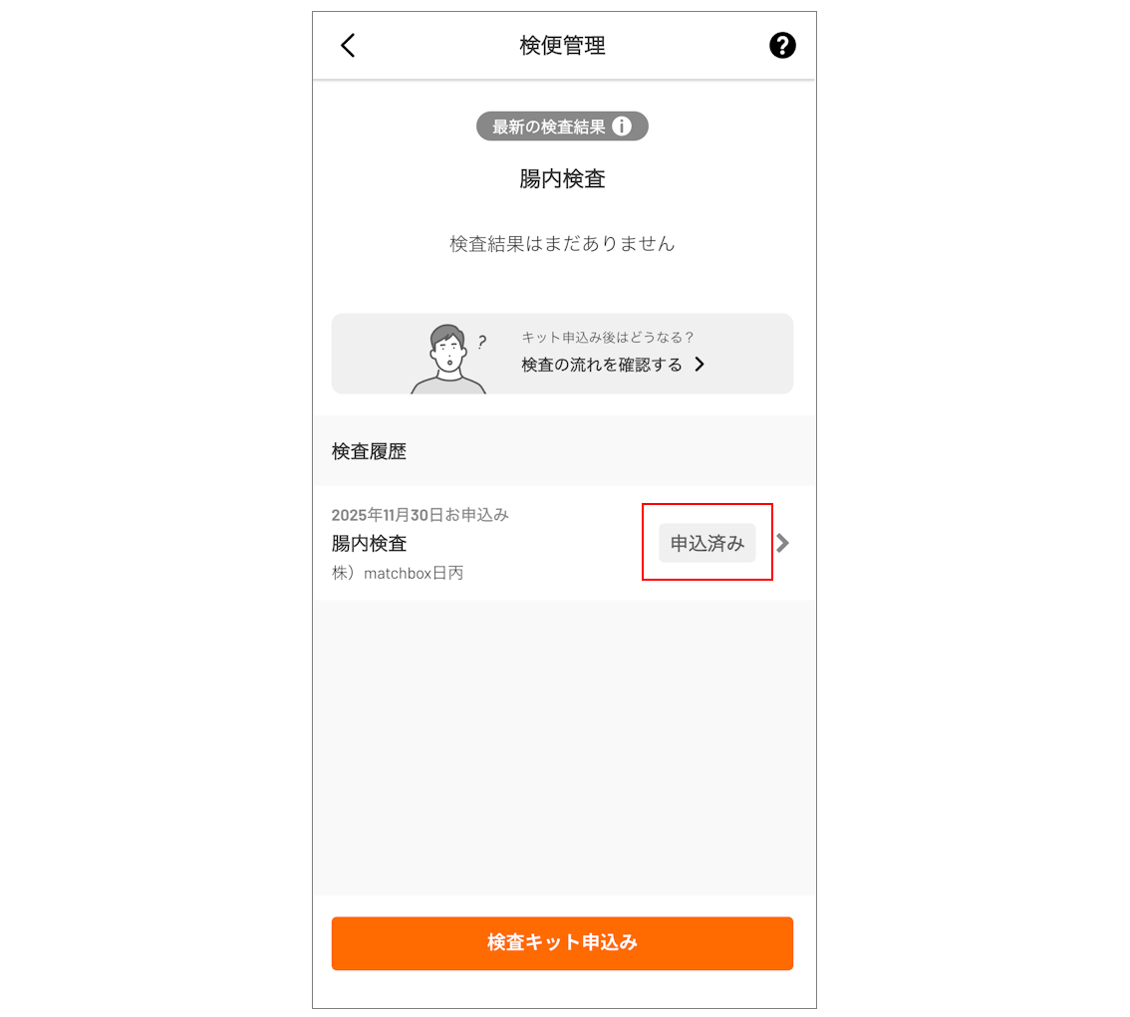
Task: Tap the empty area below the history list
Action: [x=564, y=747]
